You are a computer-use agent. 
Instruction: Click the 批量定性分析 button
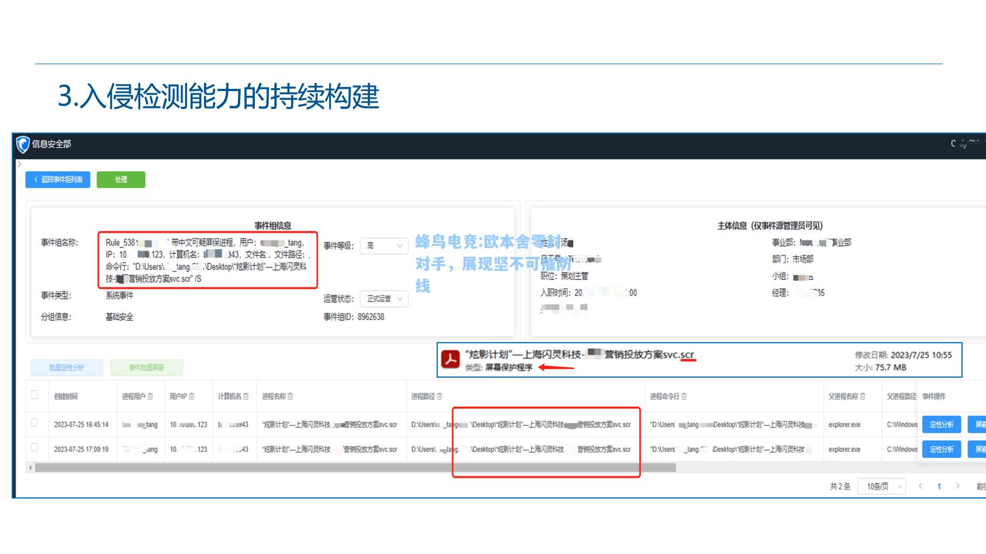coord(67,368)
